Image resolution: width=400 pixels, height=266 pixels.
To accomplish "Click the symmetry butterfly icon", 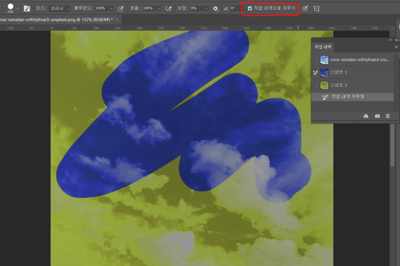I will tap(316, 8).
